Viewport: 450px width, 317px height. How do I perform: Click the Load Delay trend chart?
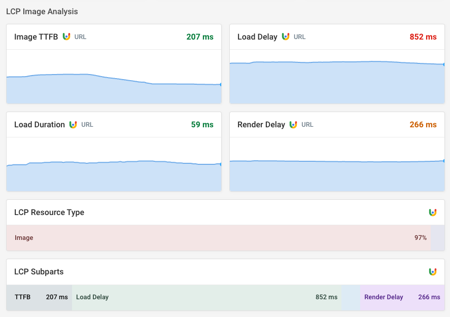pyautogui.click(x=337, y=81)
